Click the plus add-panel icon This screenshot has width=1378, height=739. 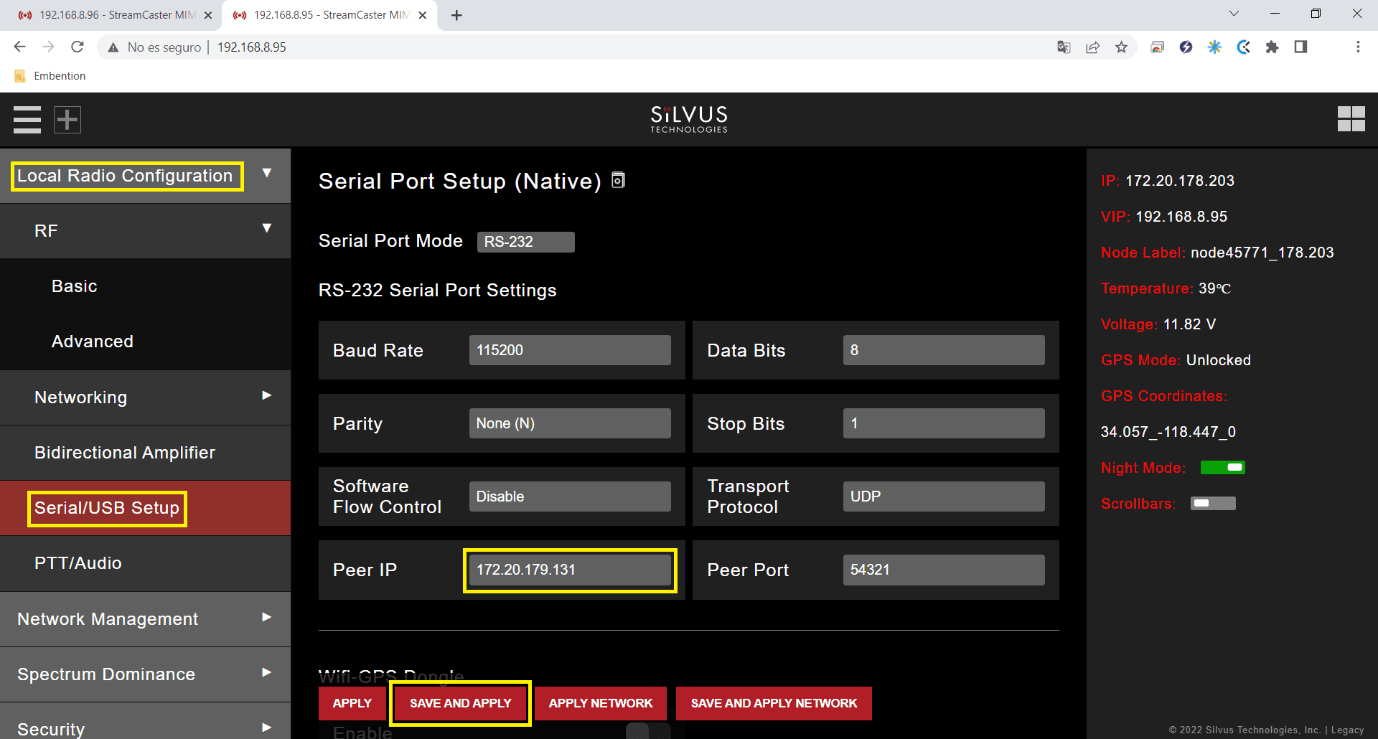(67, 120)
